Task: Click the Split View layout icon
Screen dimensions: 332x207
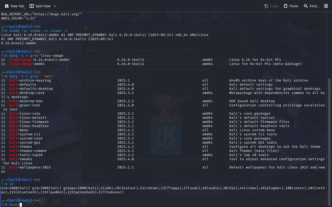Action: [x=32, y=6]
